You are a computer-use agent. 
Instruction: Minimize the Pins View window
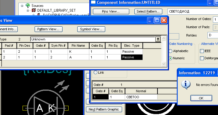coord(150,20)
